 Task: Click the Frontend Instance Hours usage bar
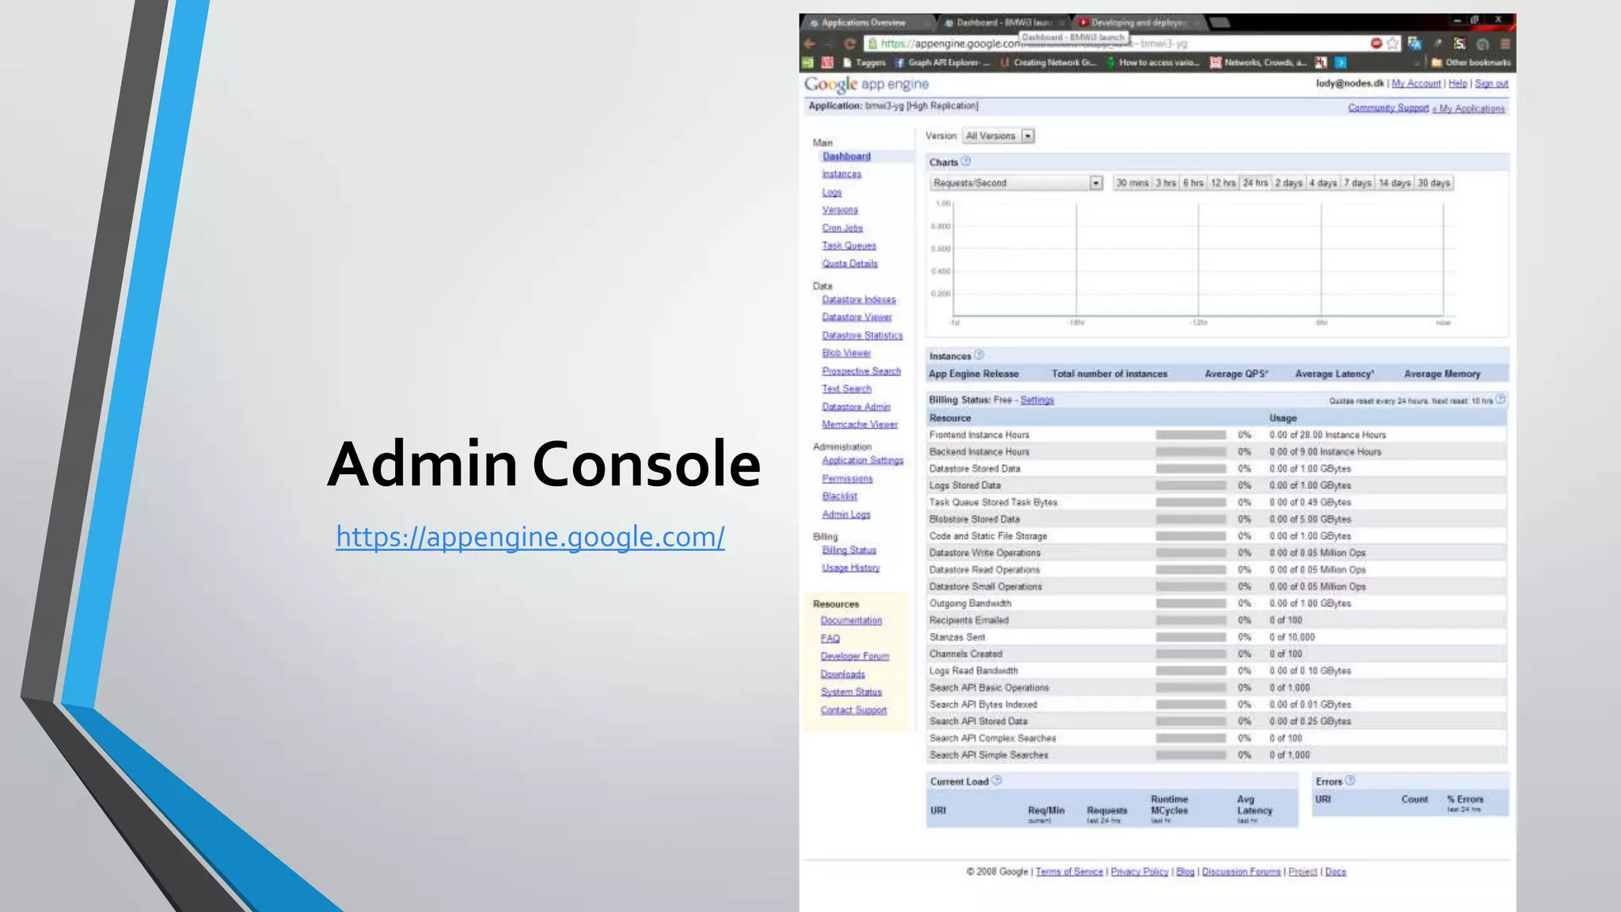pyautogui.click(x=1190, y=435)
